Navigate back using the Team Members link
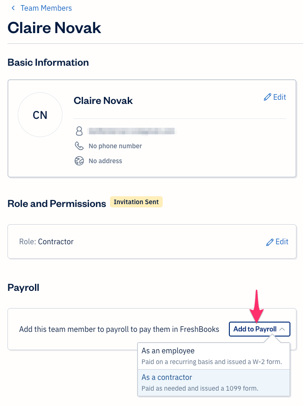Image resolution: width=303 pixels, height=406 pixels. [46, 8]
